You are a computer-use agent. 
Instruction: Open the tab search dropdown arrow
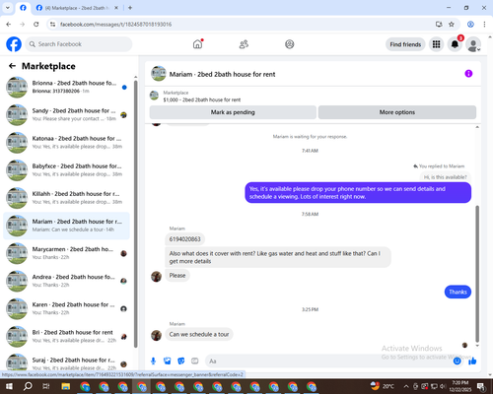click(7, 8)
